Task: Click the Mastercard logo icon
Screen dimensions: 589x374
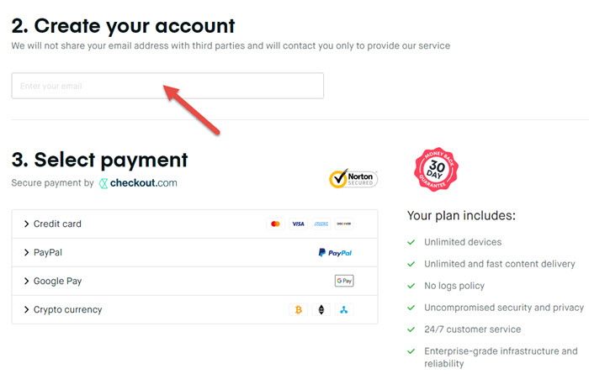Action: point(275,224)
